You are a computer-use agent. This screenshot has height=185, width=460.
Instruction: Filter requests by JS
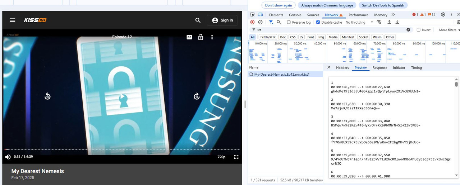(302, 37)
